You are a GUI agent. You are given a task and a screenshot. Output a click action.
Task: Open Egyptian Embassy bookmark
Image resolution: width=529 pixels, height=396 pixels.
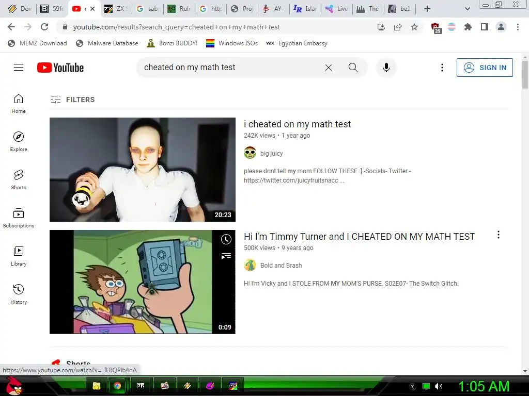coord(297,43)
